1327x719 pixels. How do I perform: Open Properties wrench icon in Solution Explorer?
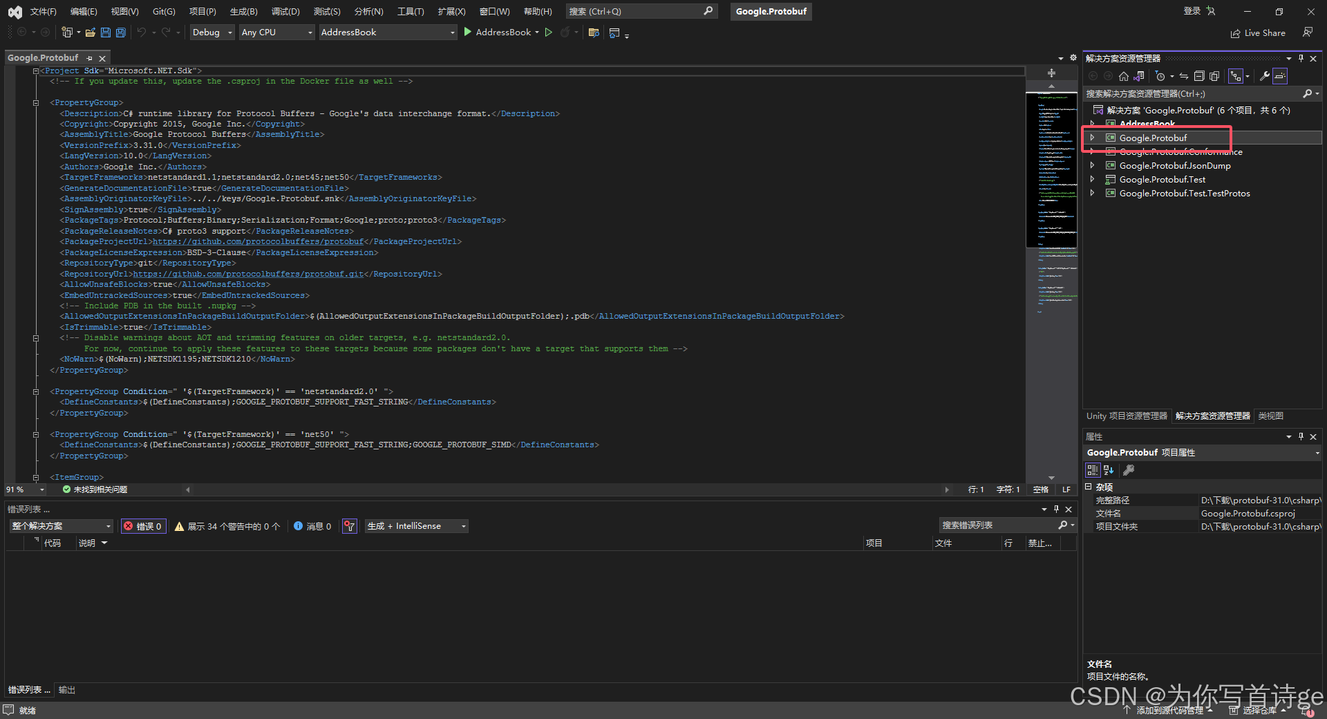point(1265,76)
